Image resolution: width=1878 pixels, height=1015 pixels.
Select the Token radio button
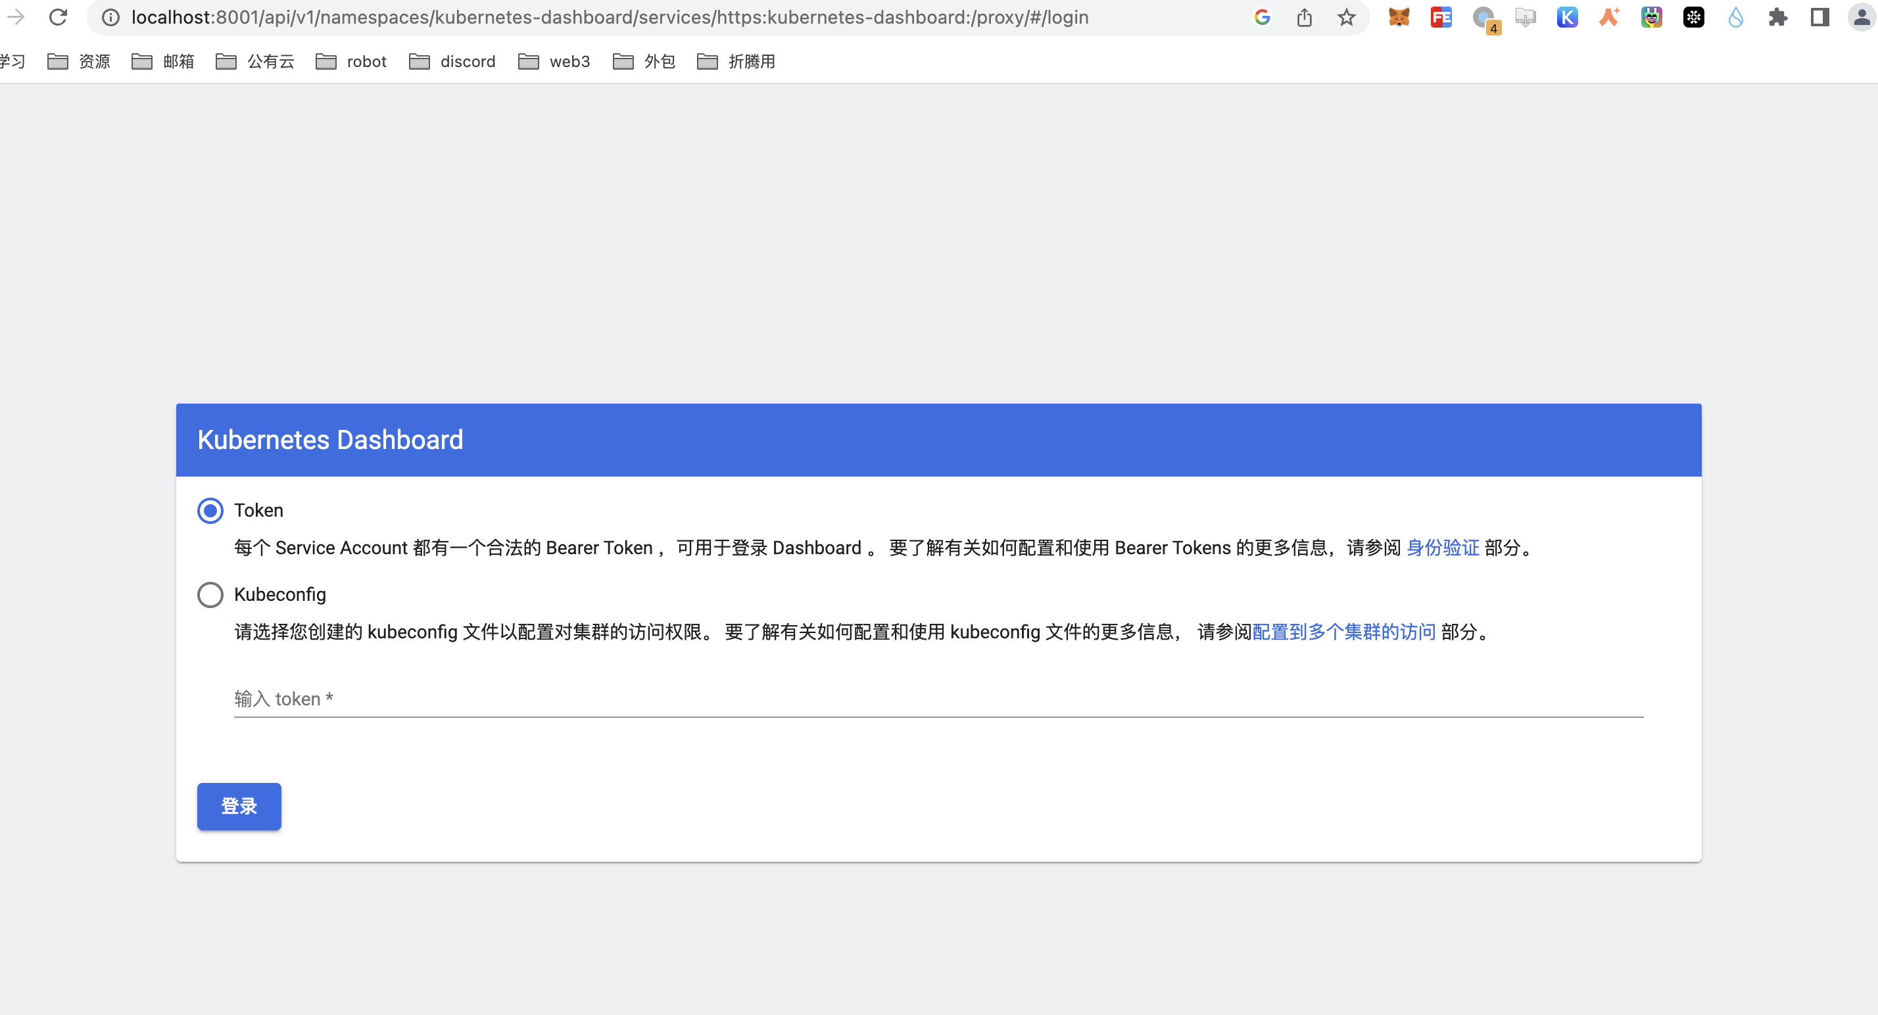point(210,510)
